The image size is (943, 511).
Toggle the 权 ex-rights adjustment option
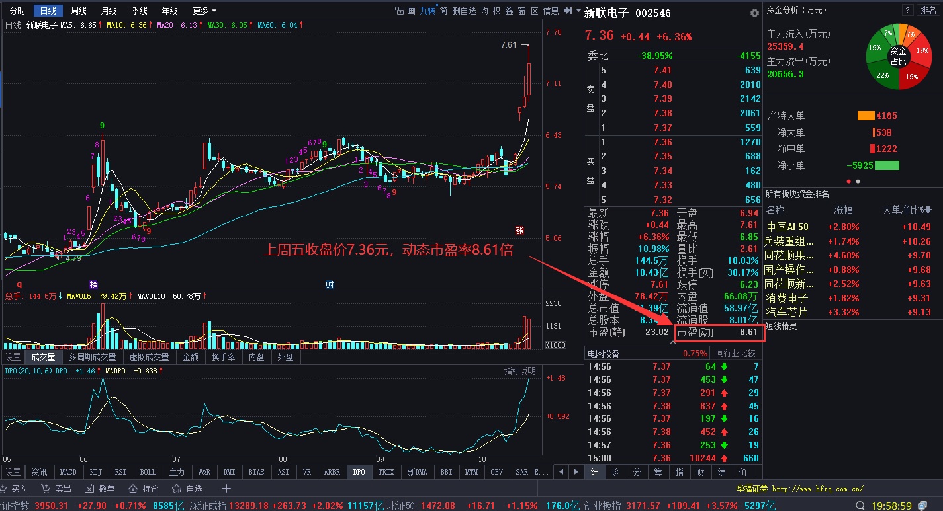[496, 11]
